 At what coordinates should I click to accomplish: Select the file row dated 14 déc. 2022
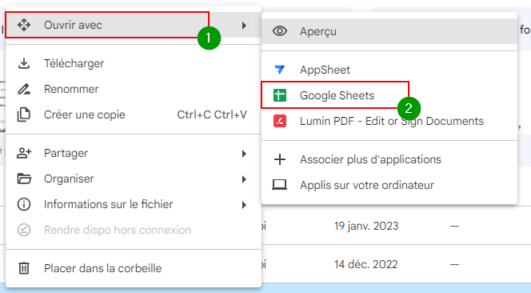click(x=396, y=264)
